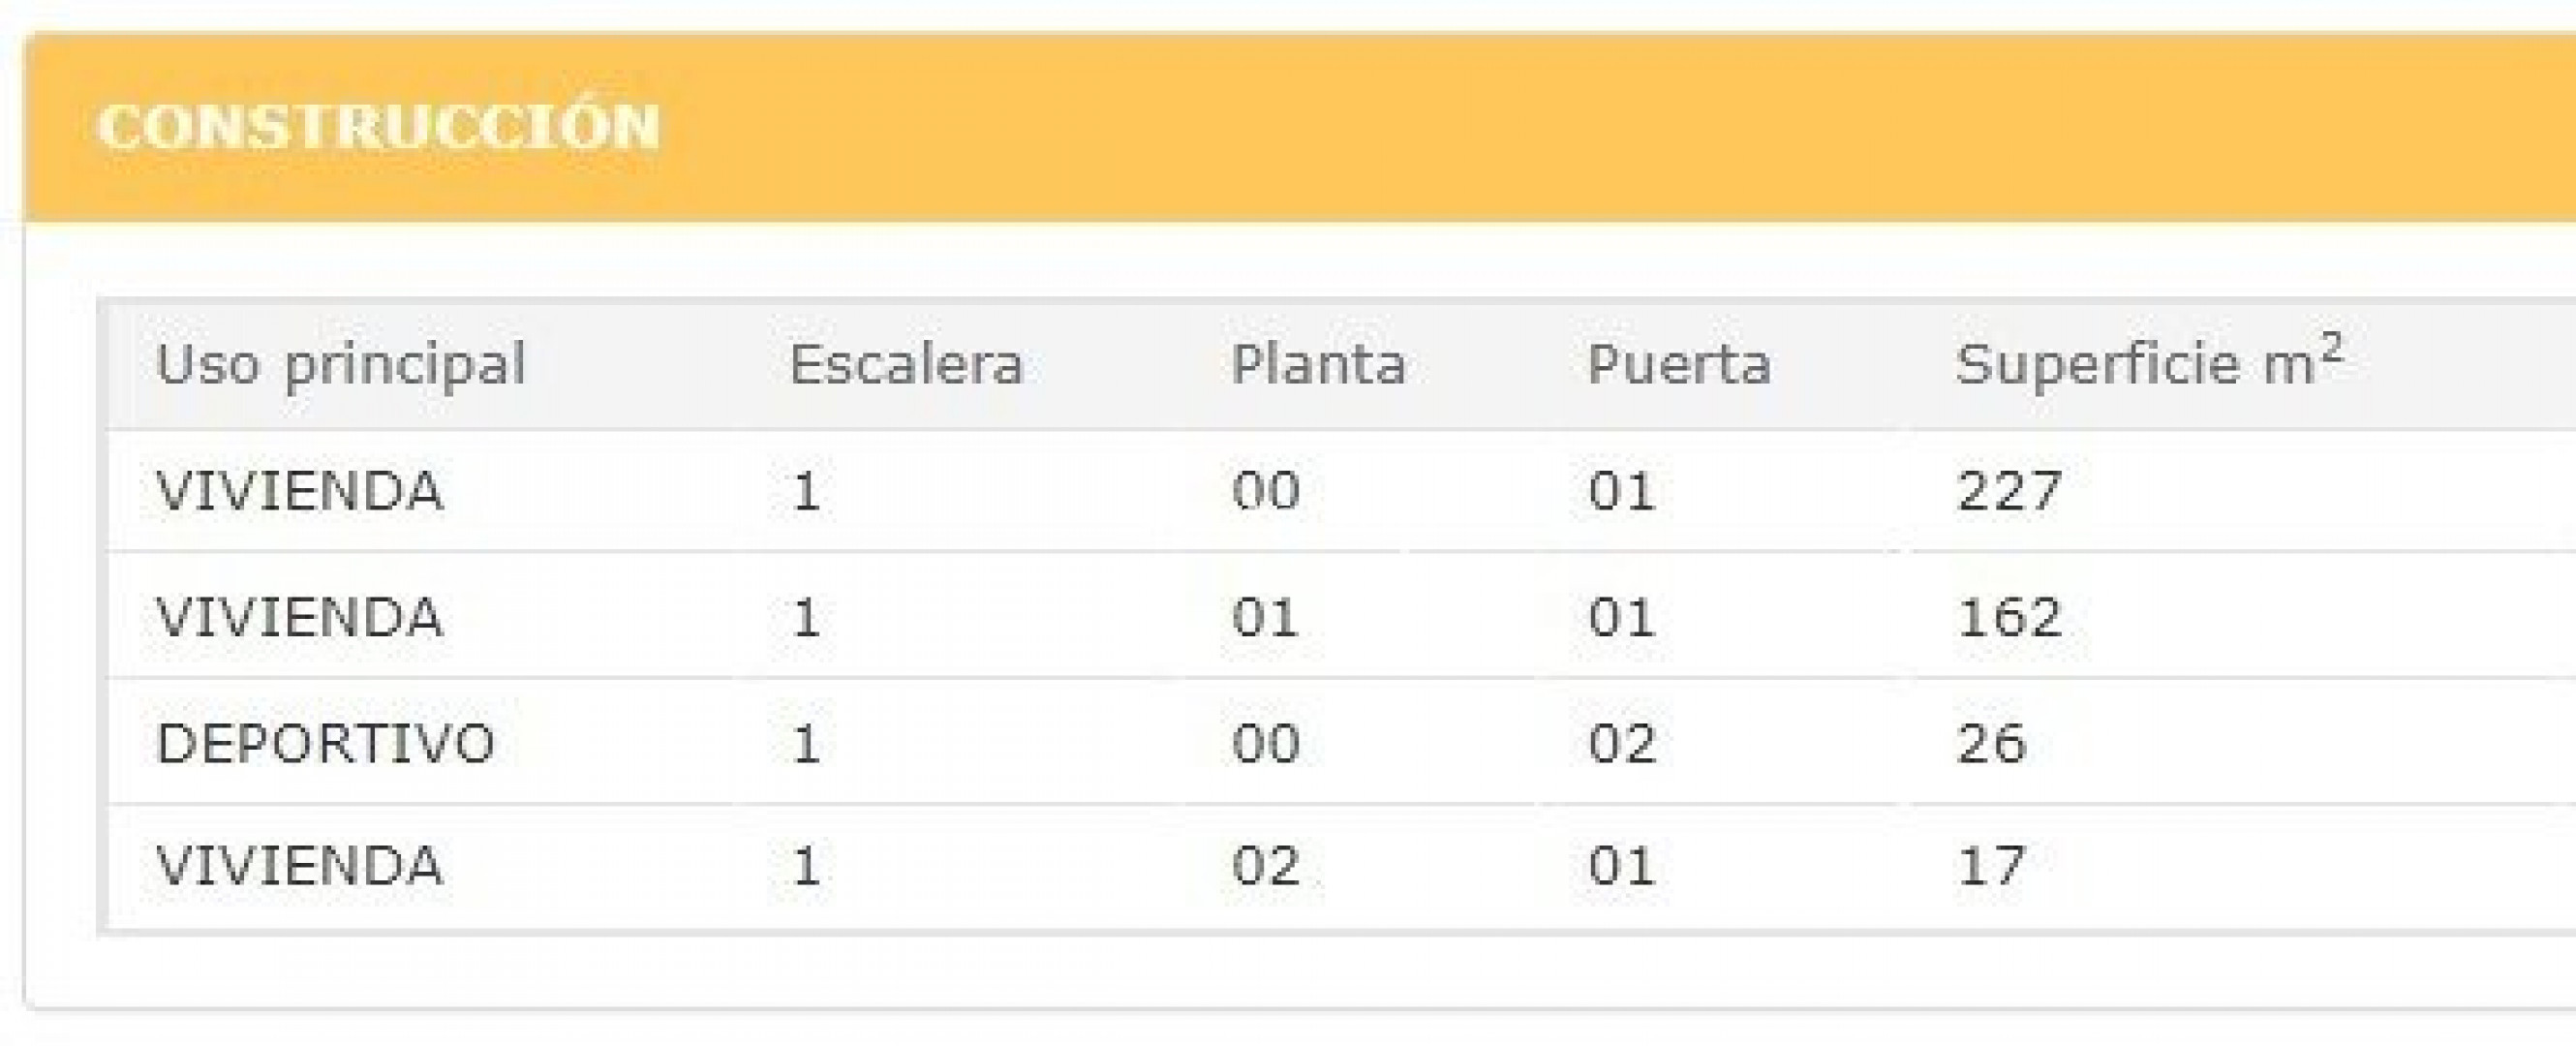Click the Planta column header
2576x1046 pixels.
click(1318, 364)
